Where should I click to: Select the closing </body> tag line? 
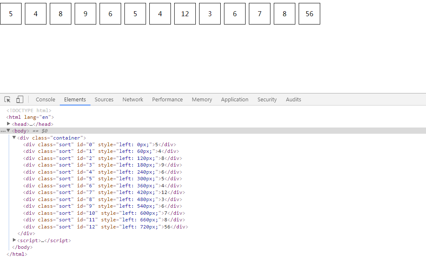22,247
